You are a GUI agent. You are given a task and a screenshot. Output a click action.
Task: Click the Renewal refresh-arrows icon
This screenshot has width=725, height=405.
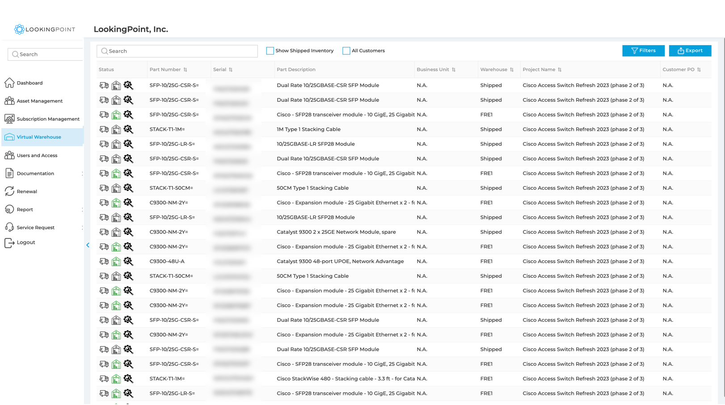pyautogui.click(x=9, y=191)
